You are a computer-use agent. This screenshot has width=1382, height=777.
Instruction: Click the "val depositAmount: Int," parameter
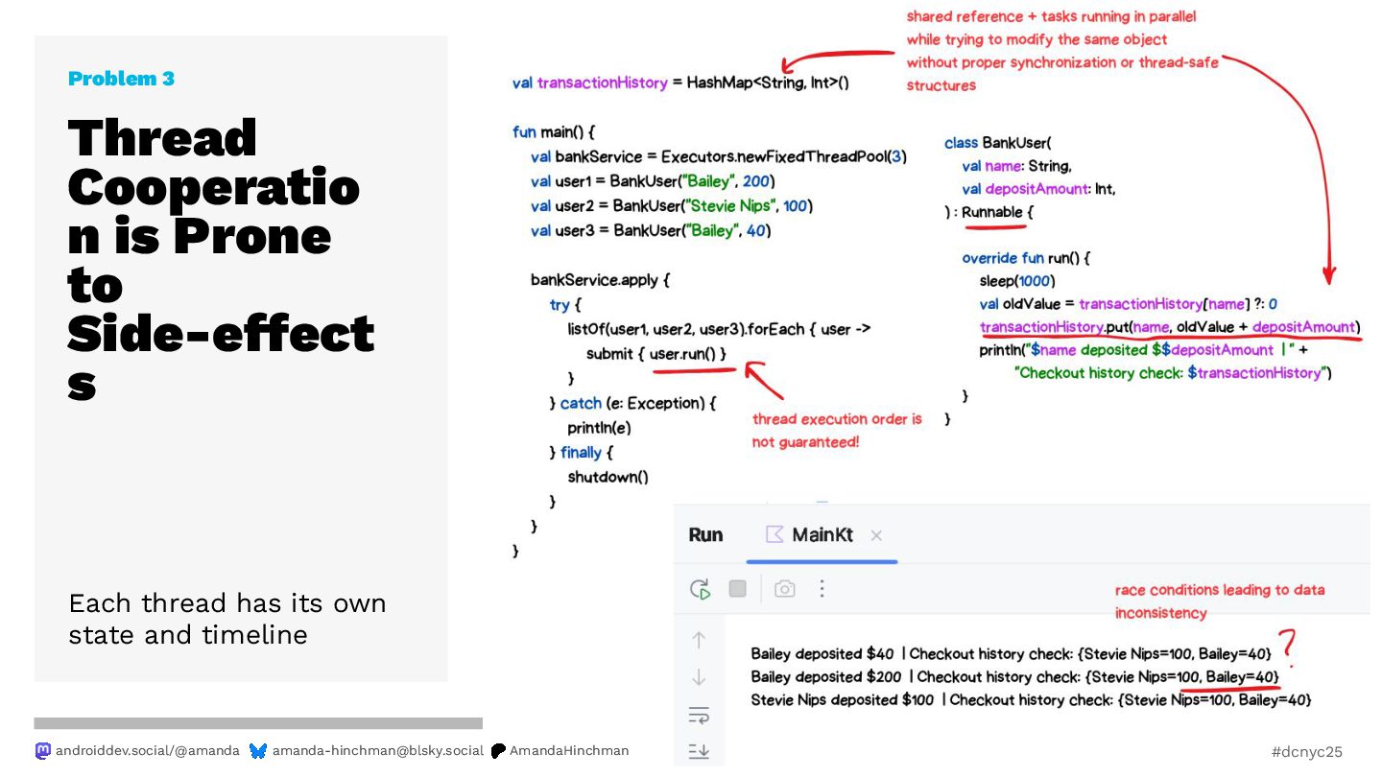coord(1038,189)
